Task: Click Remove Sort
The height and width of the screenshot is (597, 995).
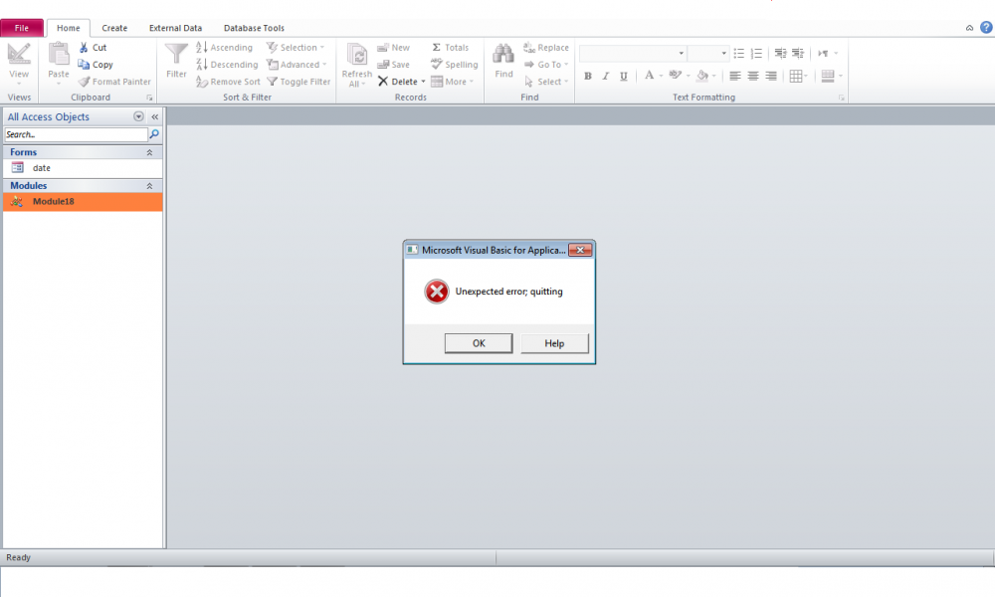Action: click(x=228, y=82)
